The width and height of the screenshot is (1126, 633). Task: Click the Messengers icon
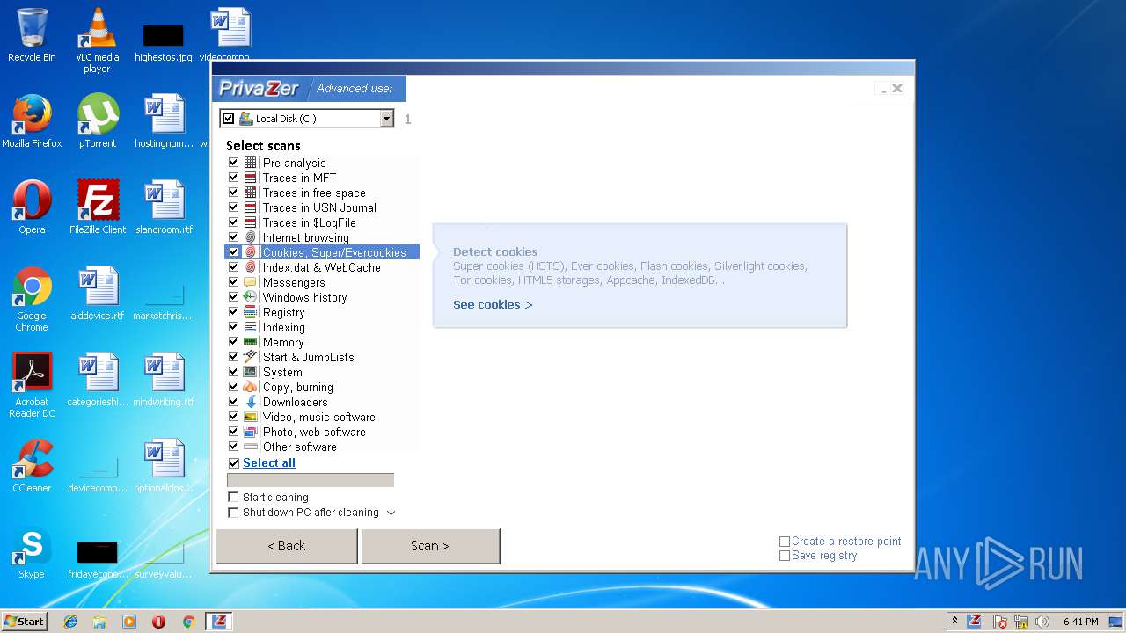click(251, 282)
